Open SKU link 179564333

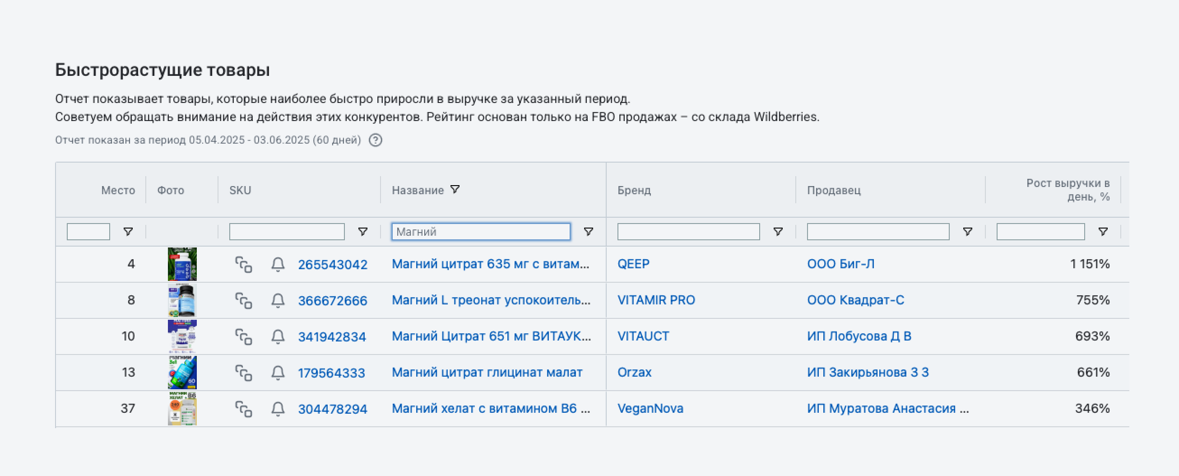pos(331,373)
